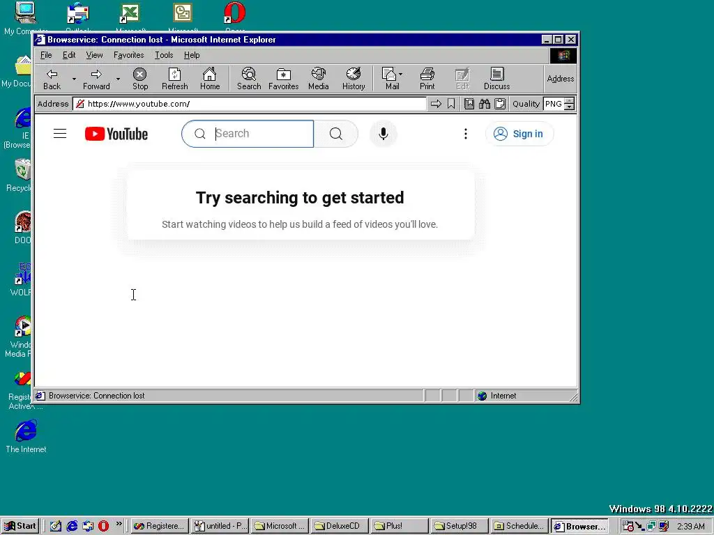The width and height of the screenshot is (714, 535).
Task: Click the 2:39 AM taskbar clock
Action: [x=690, y=526]
